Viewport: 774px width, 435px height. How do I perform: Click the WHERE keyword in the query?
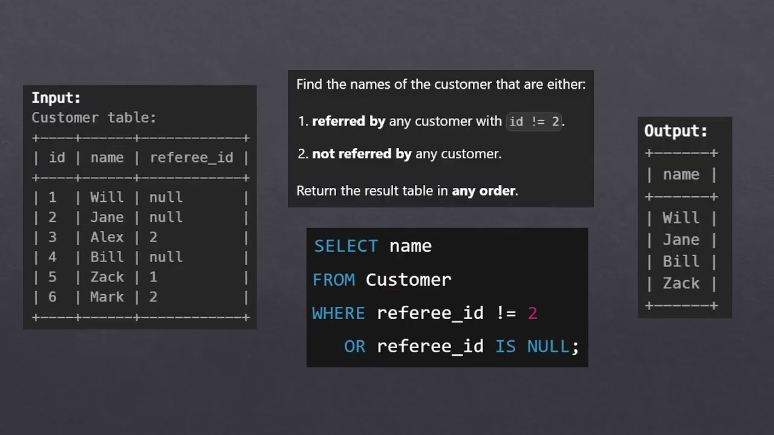339,313
